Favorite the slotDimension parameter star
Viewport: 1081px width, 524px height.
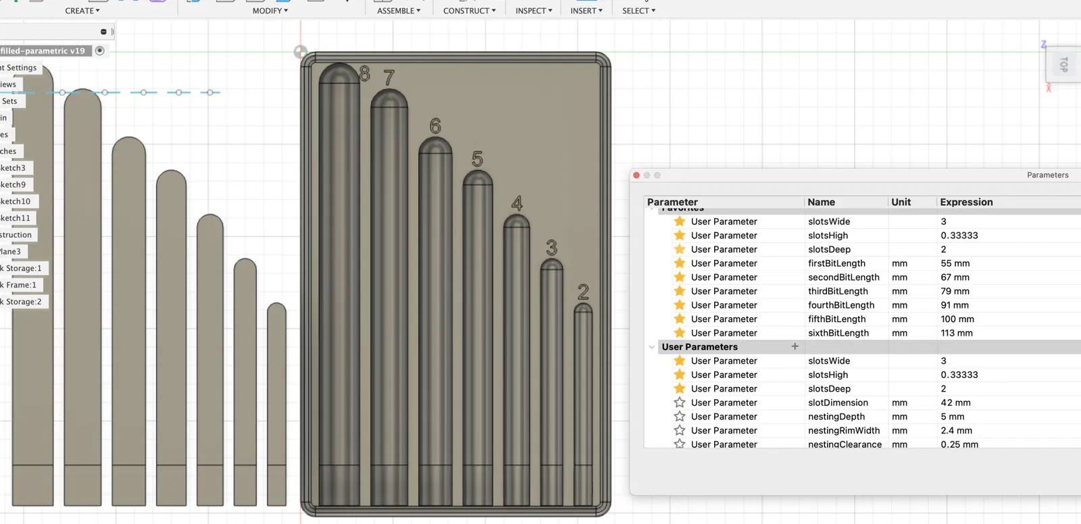coord(680,402)
